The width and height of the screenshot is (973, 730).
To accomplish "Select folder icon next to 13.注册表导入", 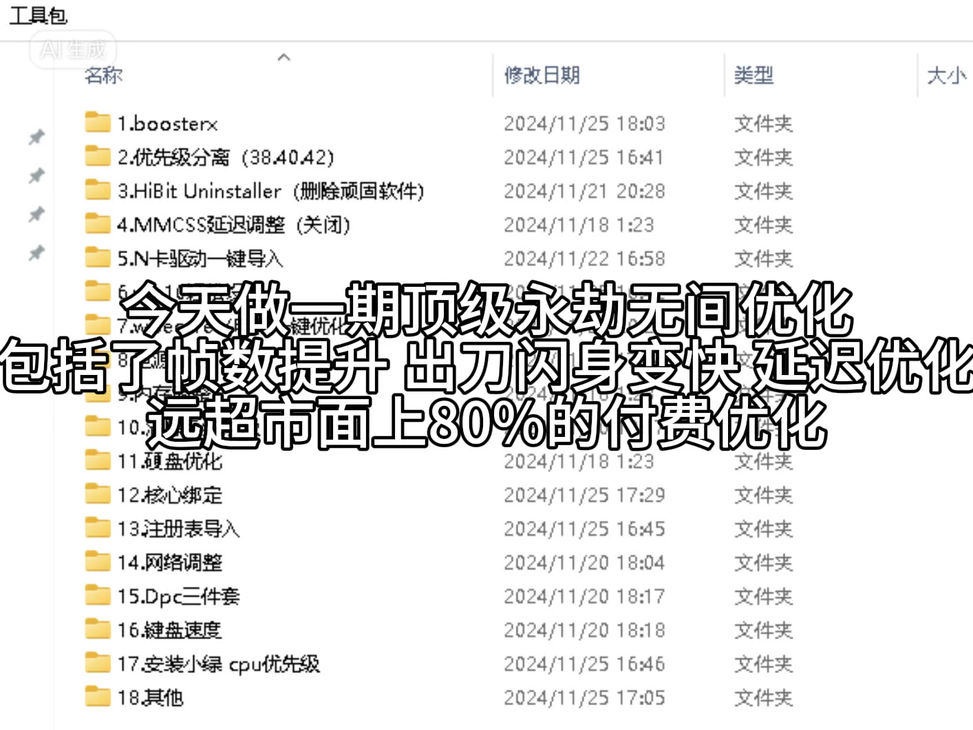I will point(98,528).
